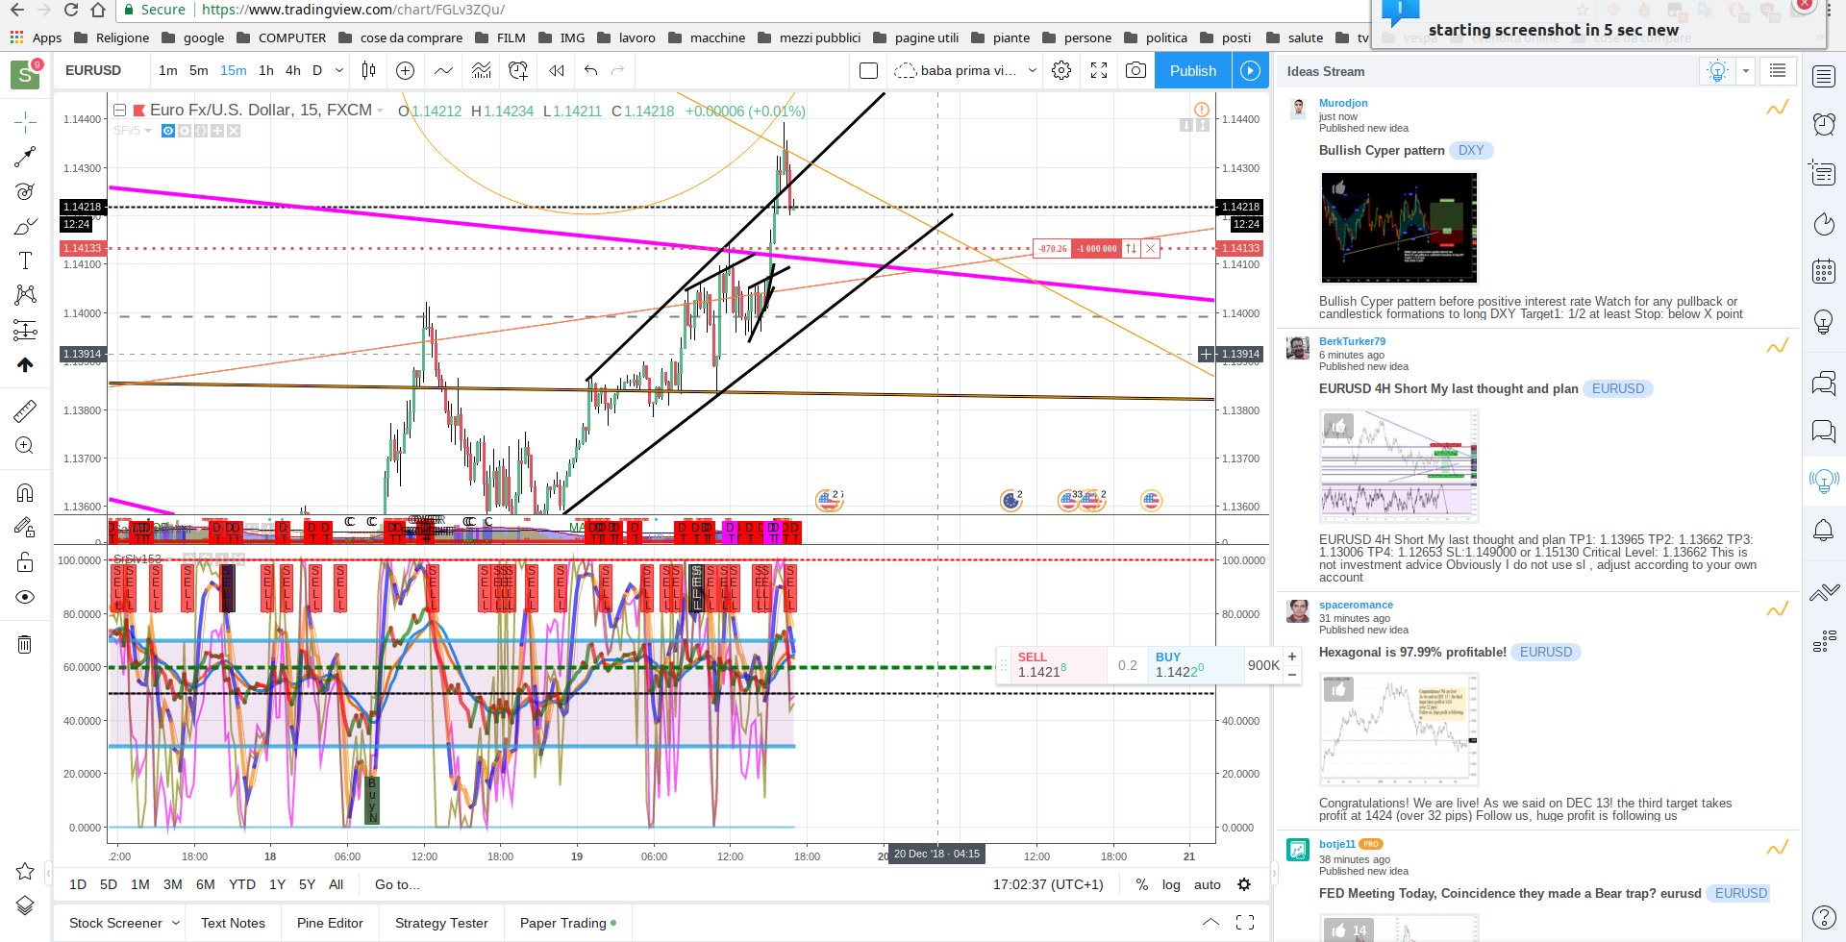Open the Text Notes tab
This screenshot has height=942, width=1846.
pyautogui.click(x=233, y=923)
